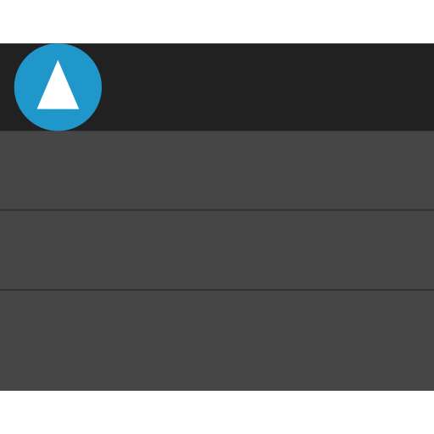Click the white area below the gray list
This screenshot has width=434, height=434.
point(217,413)
